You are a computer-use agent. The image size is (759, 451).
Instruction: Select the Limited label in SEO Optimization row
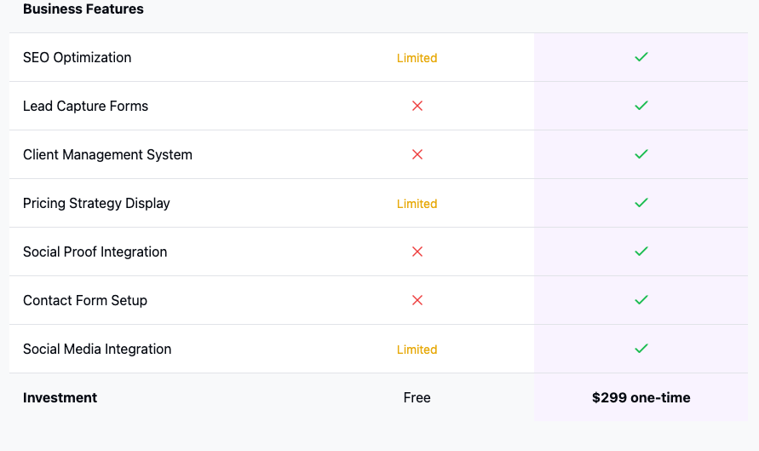pos(417,58)
